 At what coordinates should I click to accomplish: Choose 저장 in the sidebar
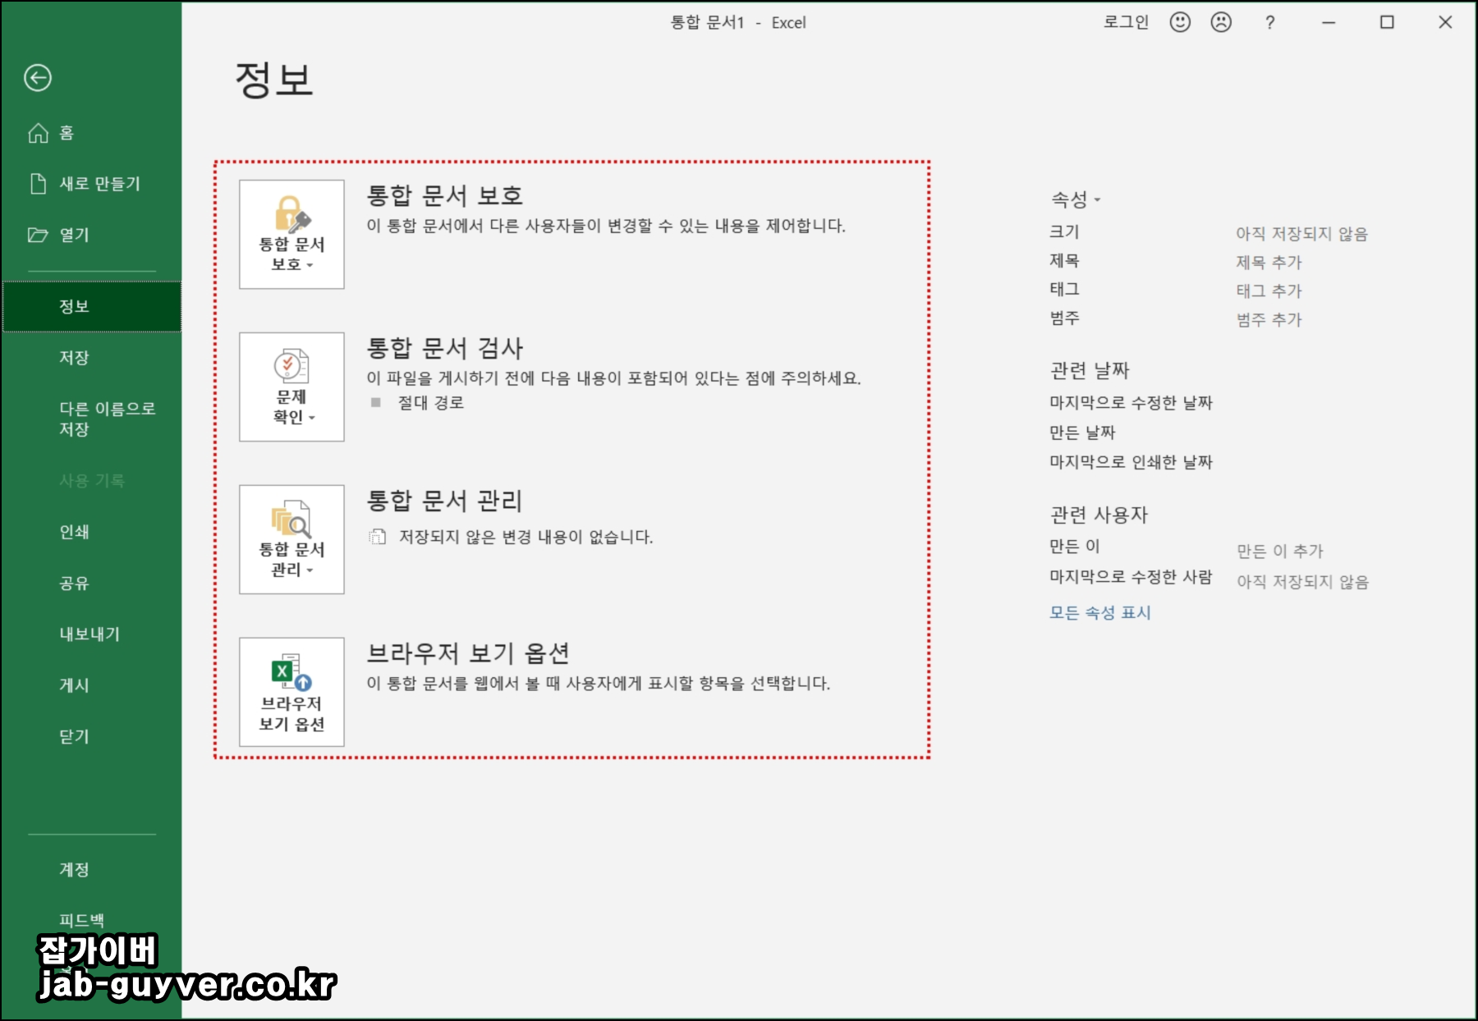coord(91,358)
